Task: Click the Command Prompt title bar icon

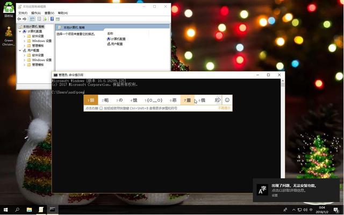Action: (55, 75)
